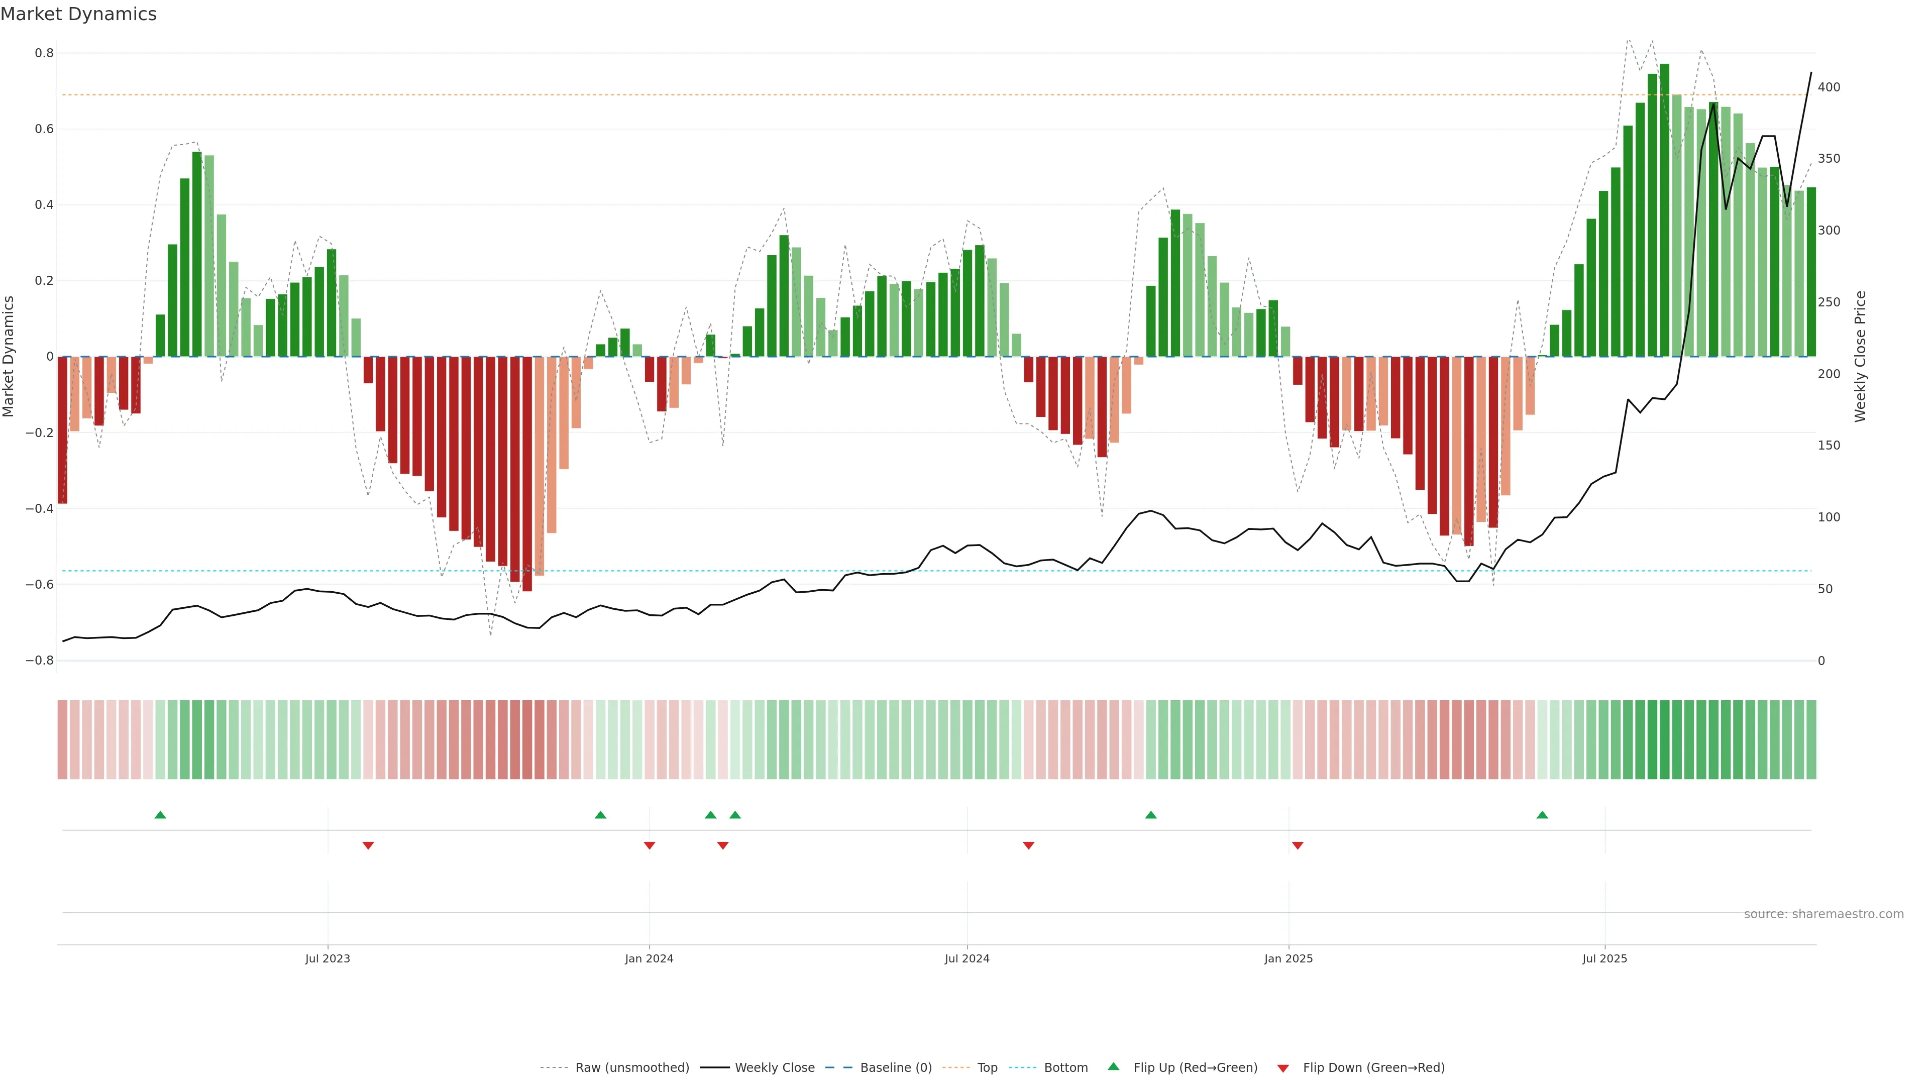Screen dimensions: 1929x1085
Task: Toggle the Bottom threshold legend entry
Action: click(x=1065, y=1068)
